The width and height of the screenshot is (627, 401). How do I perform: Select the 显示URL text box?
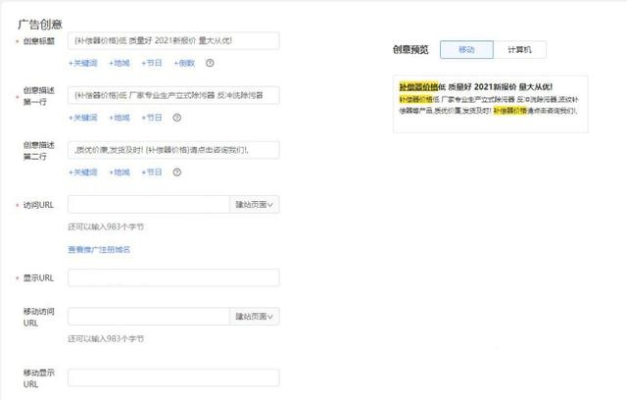pyautogui.click(x=173, y=277)
